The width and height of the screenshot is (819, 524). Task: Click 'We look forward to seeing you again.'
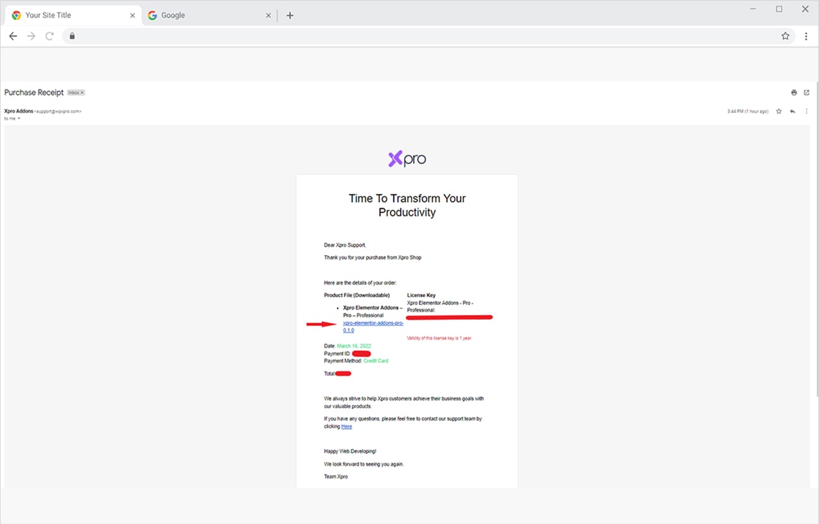(x=364, y=464)
